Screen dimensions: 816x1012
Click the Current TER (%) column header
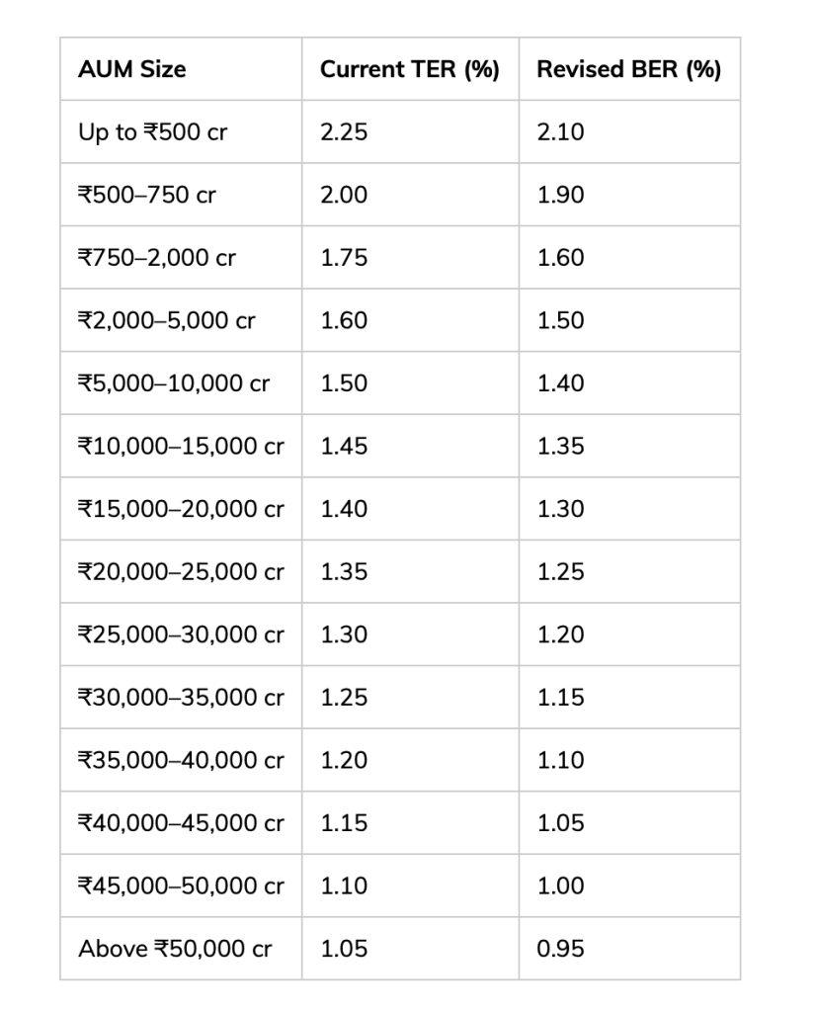410,69
